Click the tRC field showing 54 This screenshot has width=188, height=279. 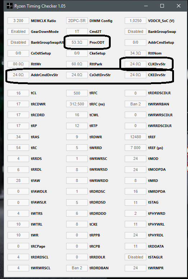[18, 148]
